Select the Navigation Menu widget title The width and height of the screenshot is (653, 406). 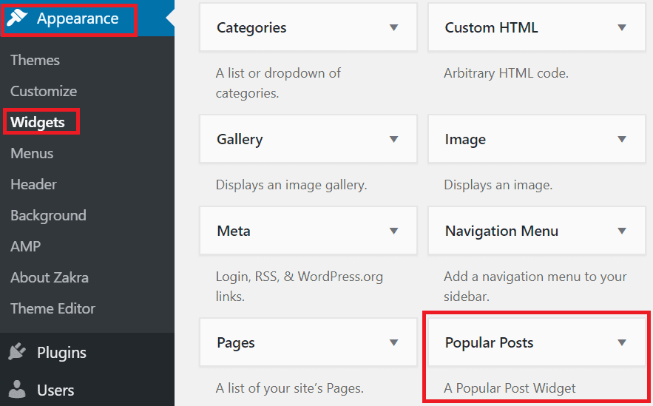pos(502,231)
